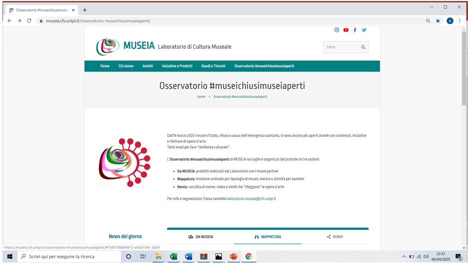
Task: Click the virus-styled MUSEIA image
Action: (x=124, y=163)
